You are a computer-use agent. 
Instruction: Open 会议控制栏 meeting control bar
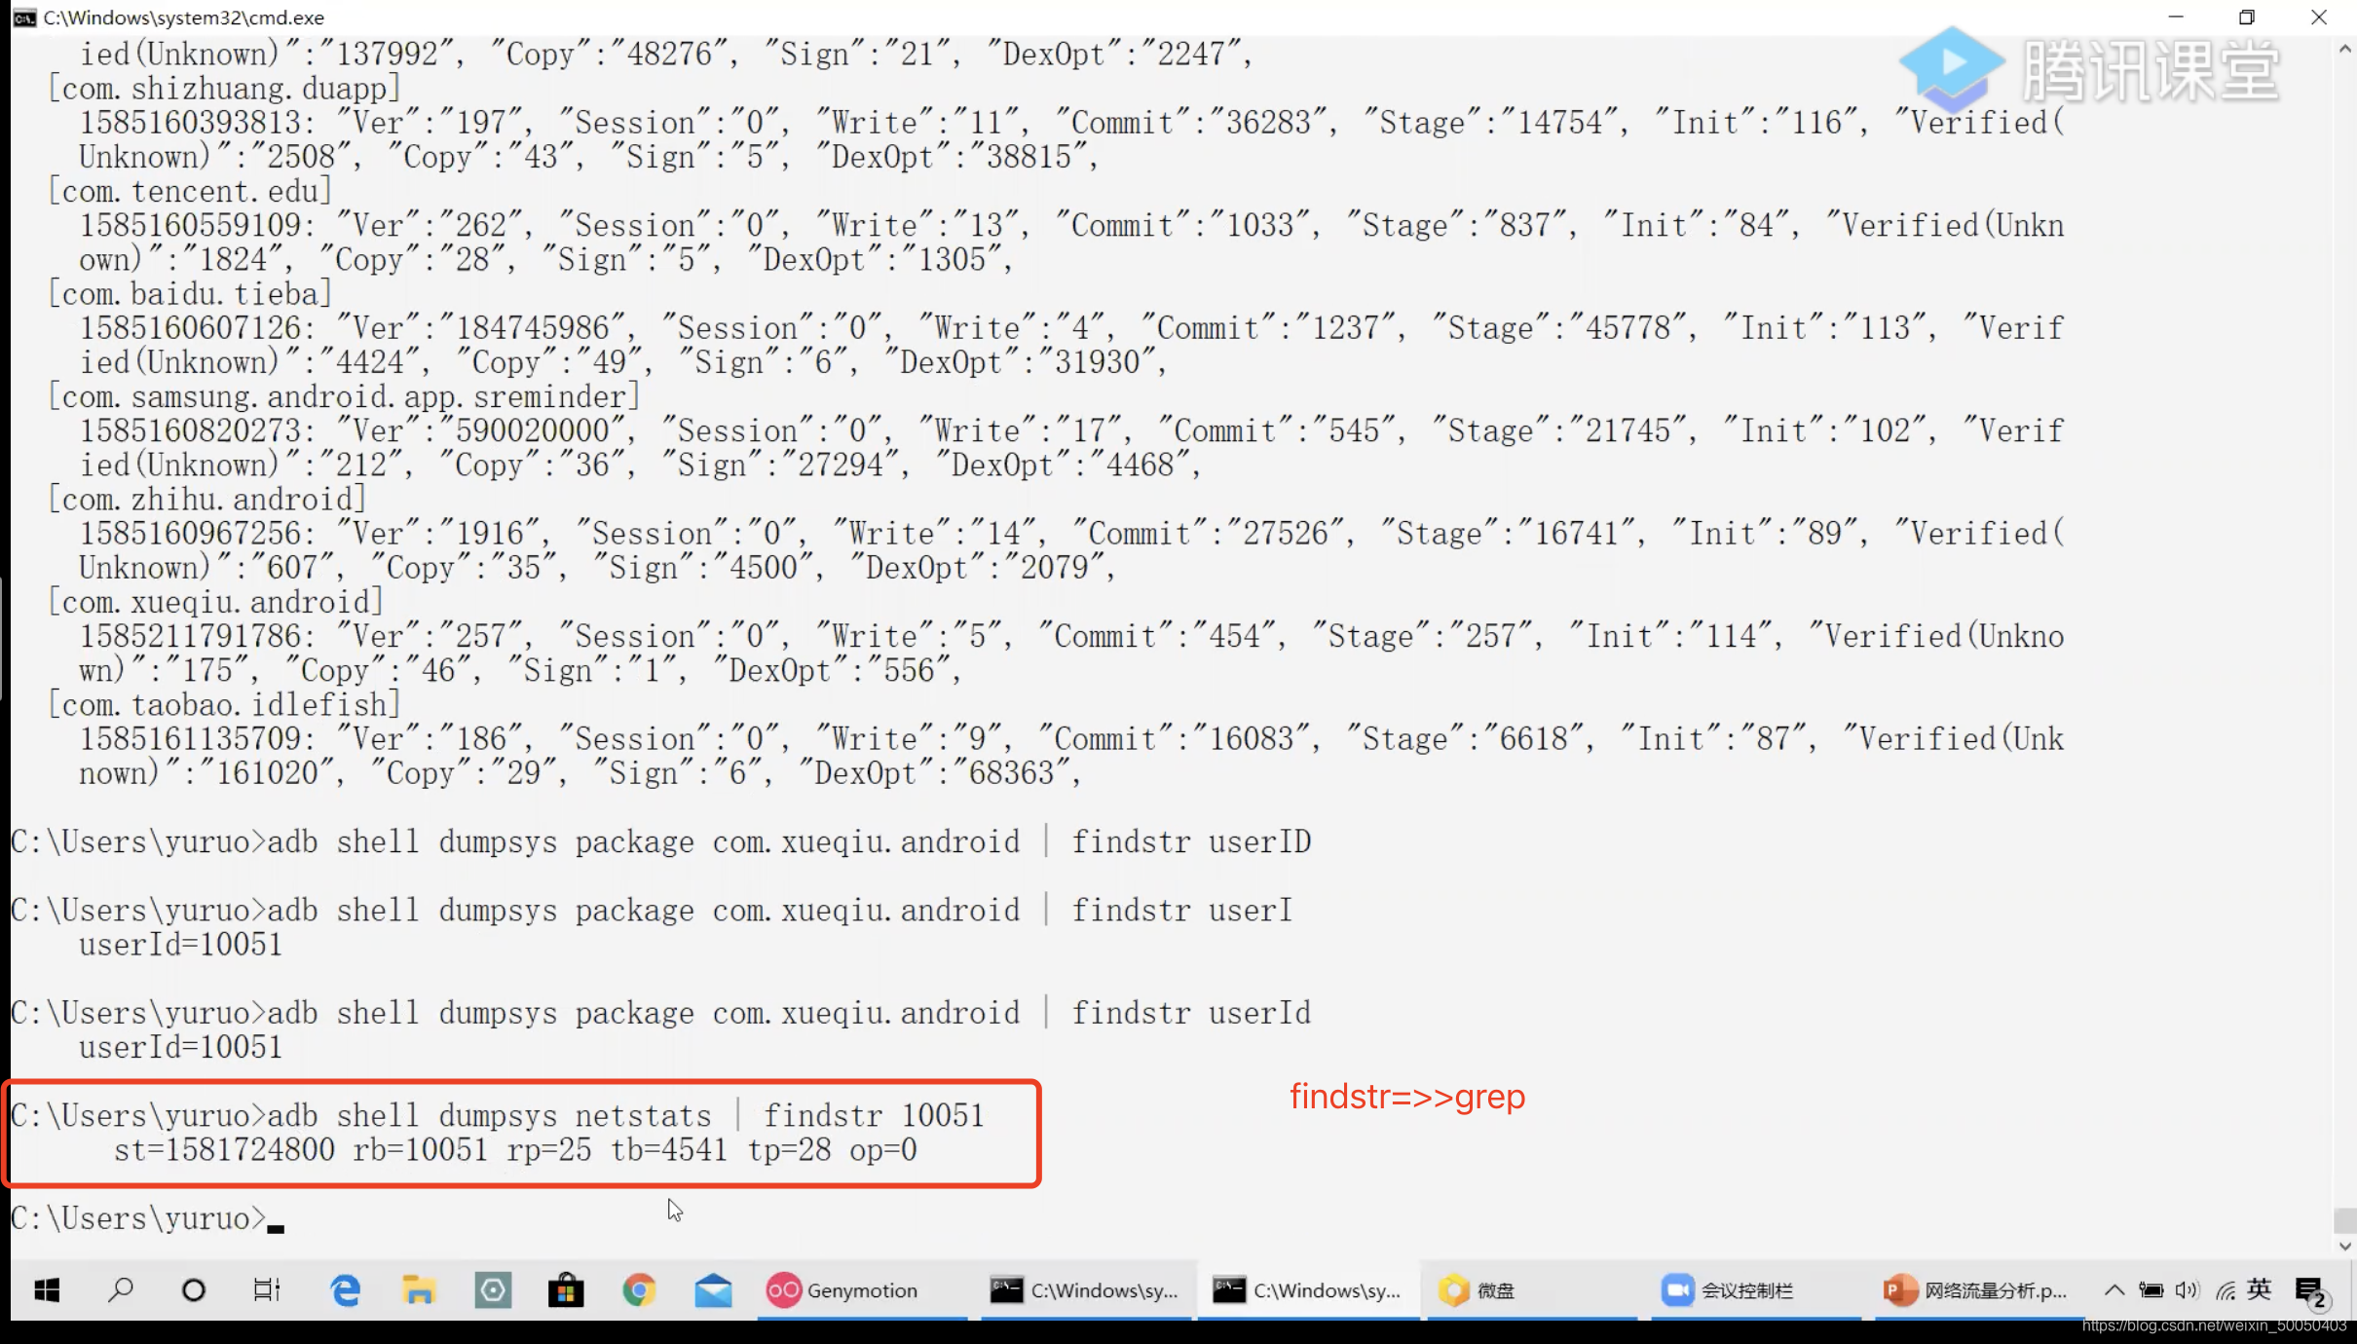pos(1729,1290)
